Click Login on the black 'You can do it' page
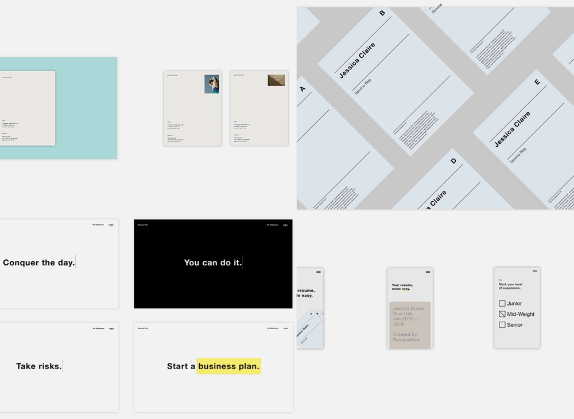The height and width of the screenshot is (419, 574). (285, 225)
